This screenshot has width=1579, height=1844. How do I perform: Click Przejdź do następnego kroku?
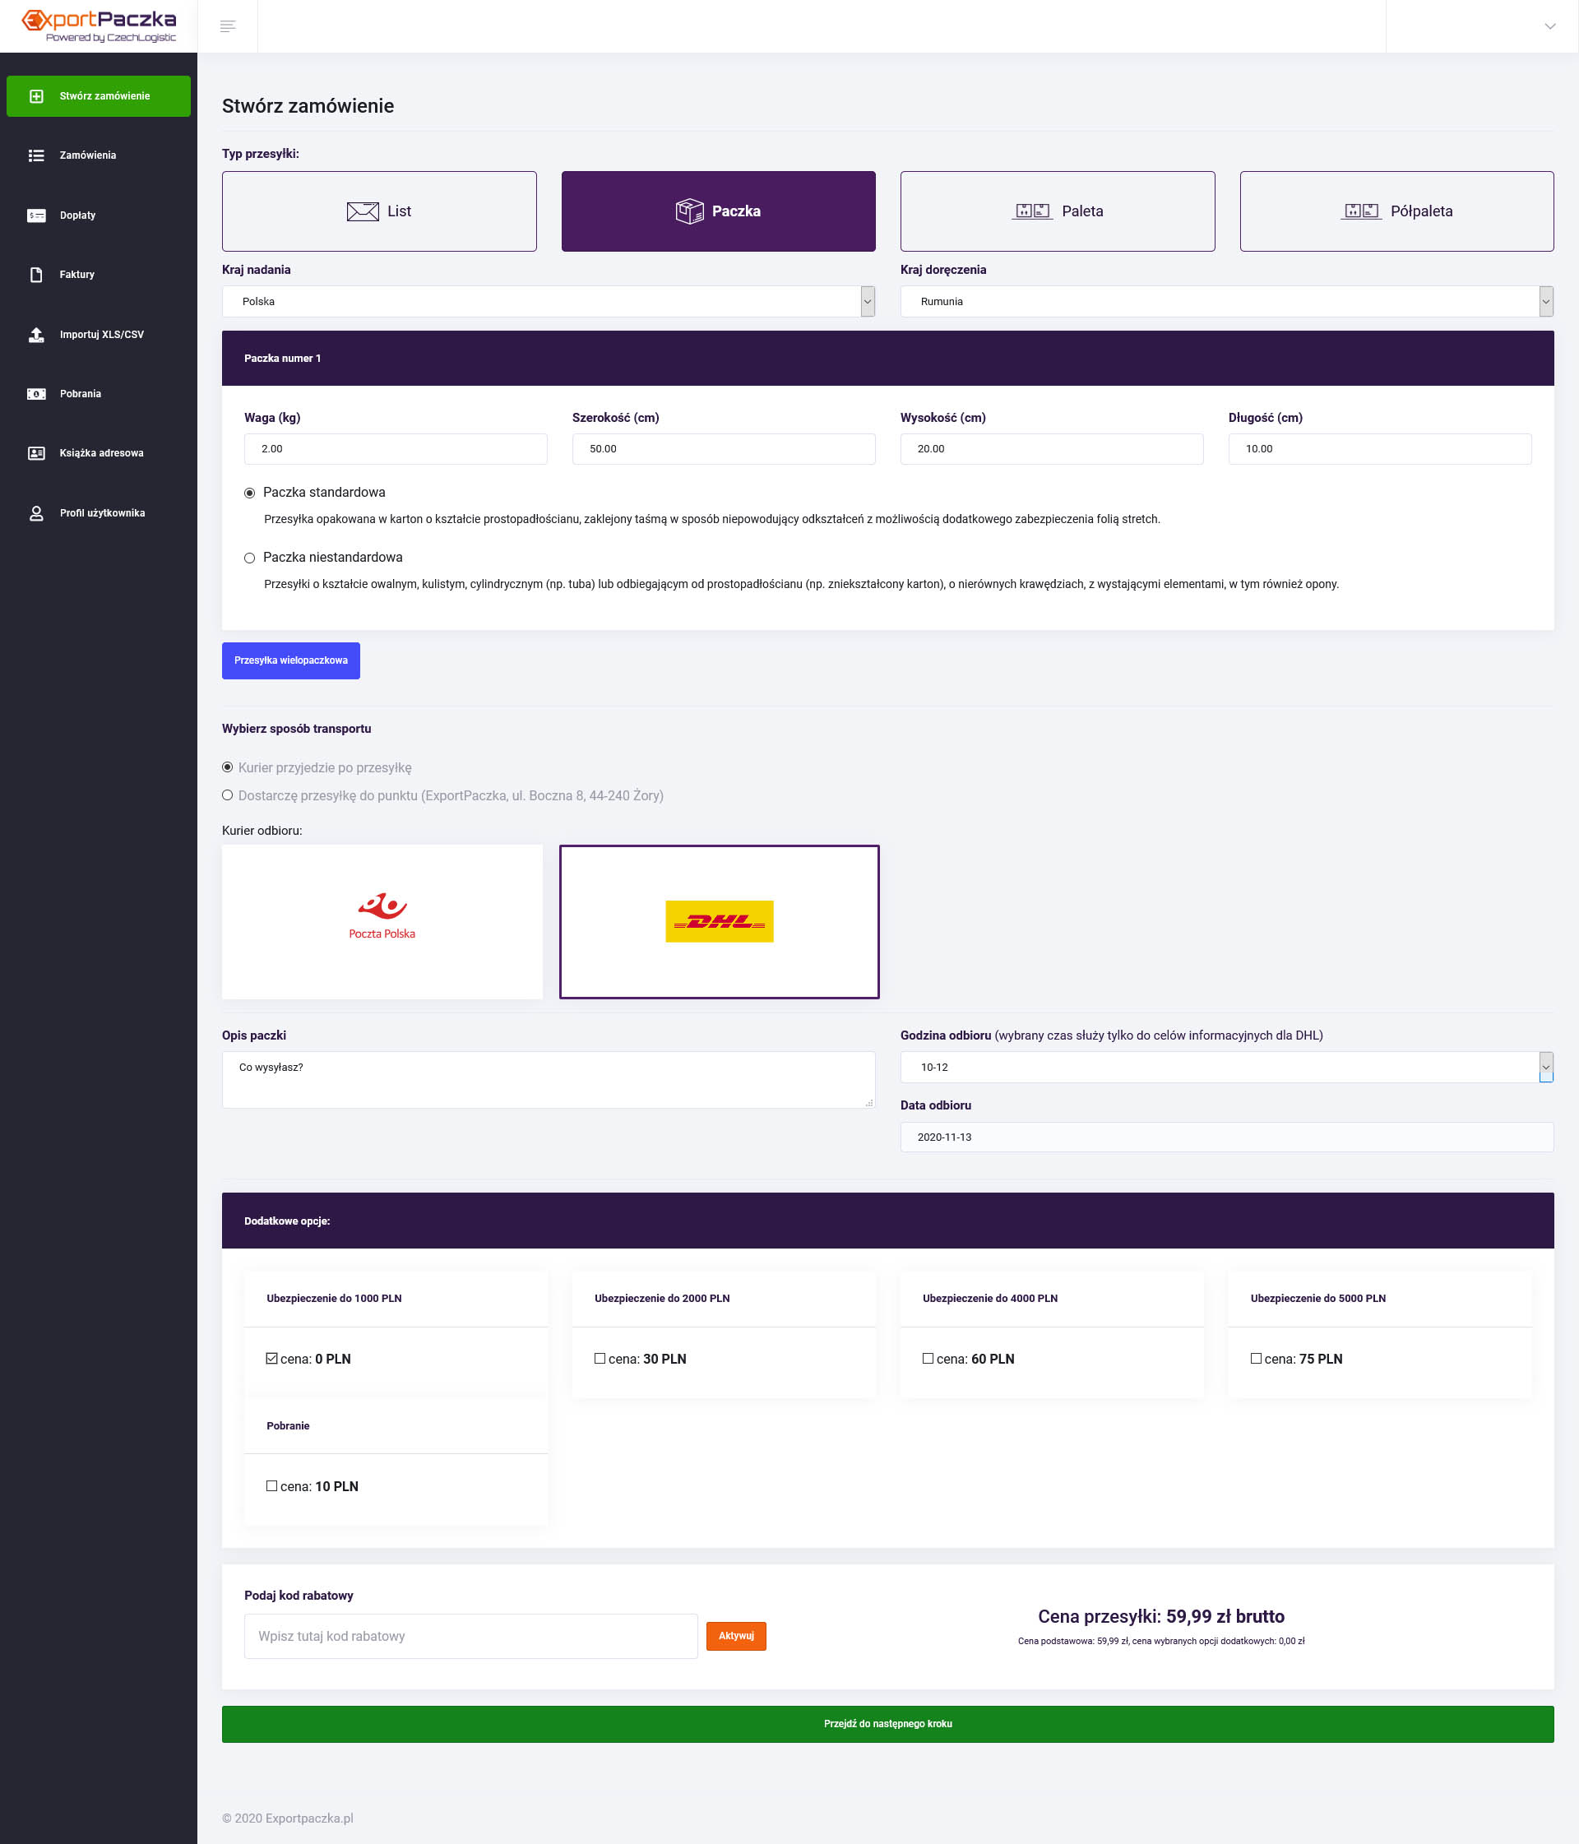(x=887, y=1725)
